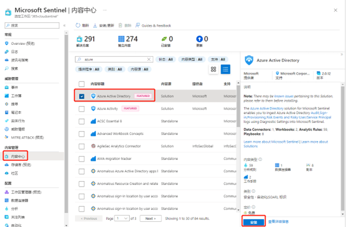Click the 274 standalone content counter
This screenshot has width=346, height=227.
coord(128,41)
